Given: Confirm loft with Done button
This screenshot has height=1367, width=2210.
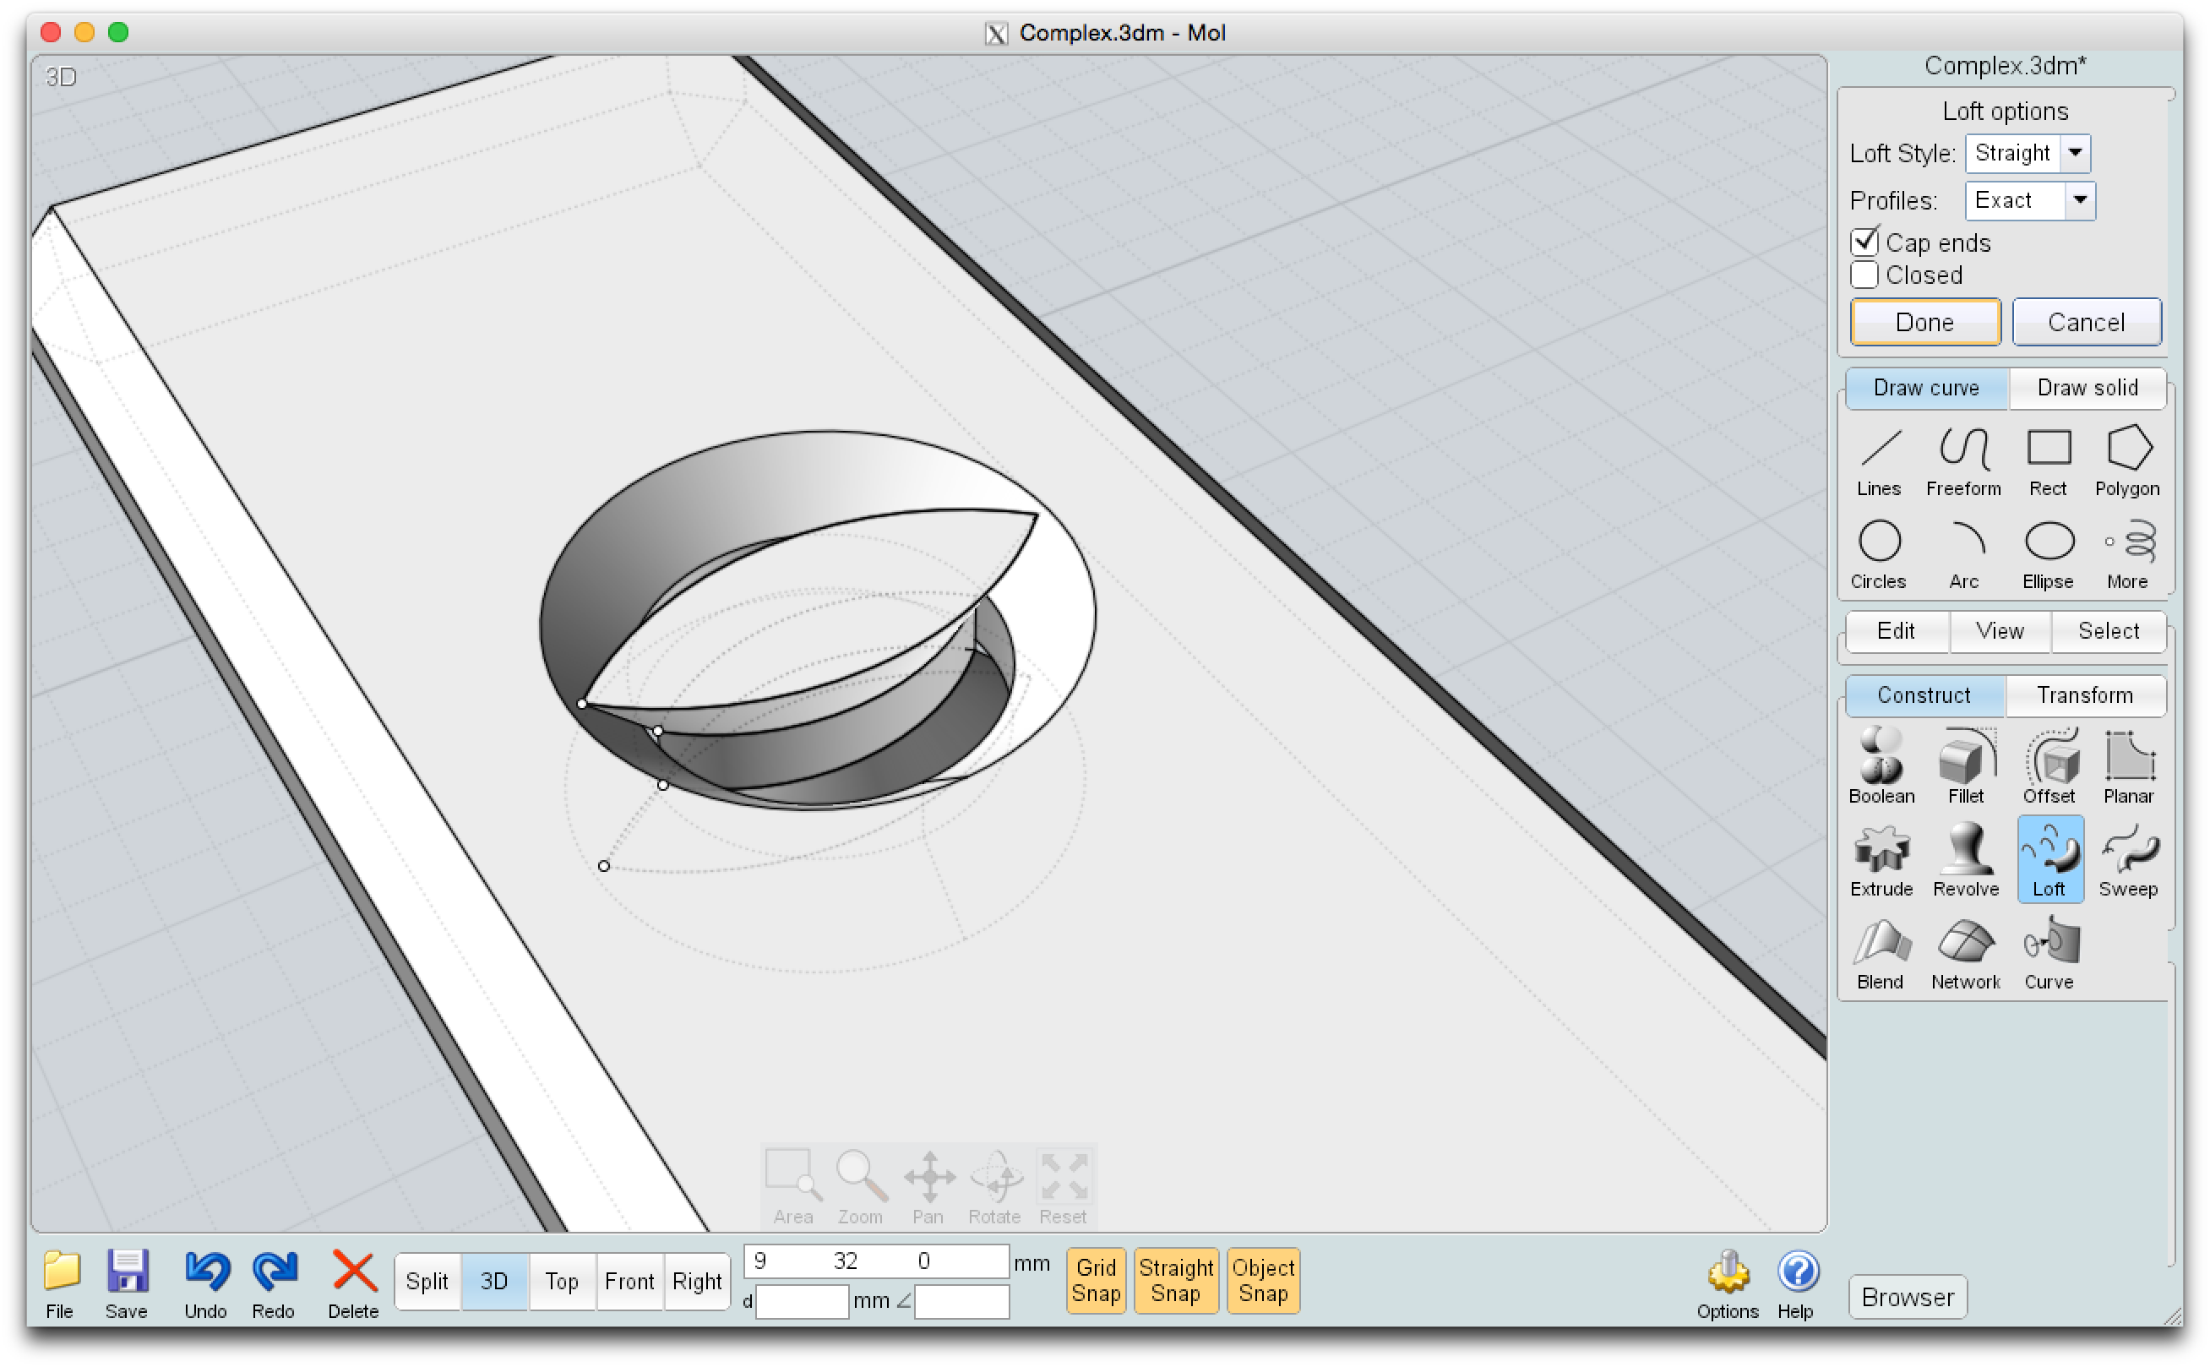Looking at the screenshot, I should click(x=1924, y=322).
